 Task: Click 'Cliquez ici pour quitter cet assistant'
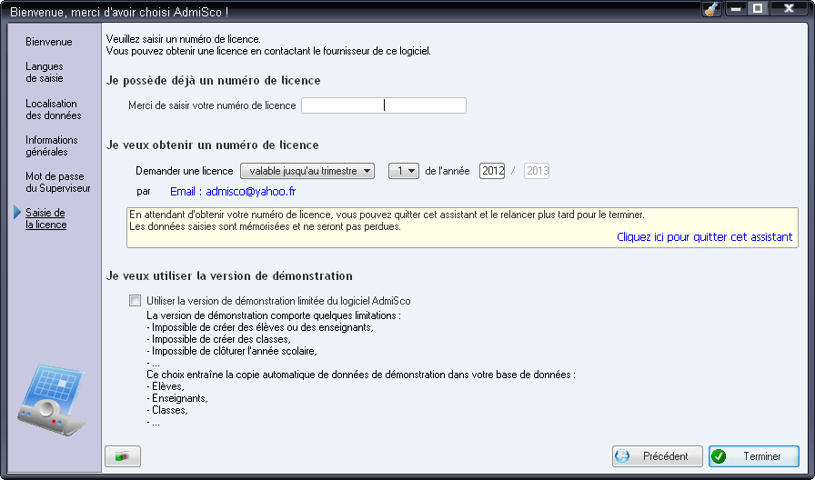click(x=704, y=237)
